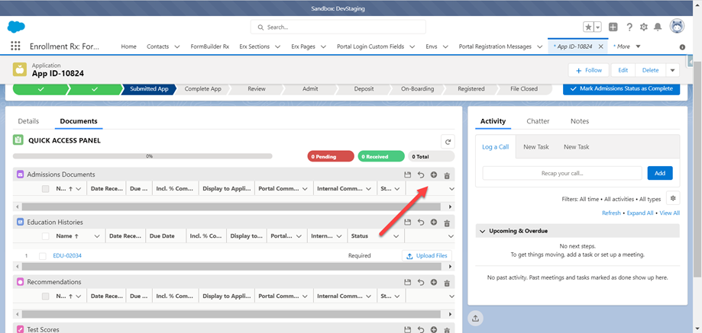Open more actions dropdown beside Delete

tap(672, 70)
